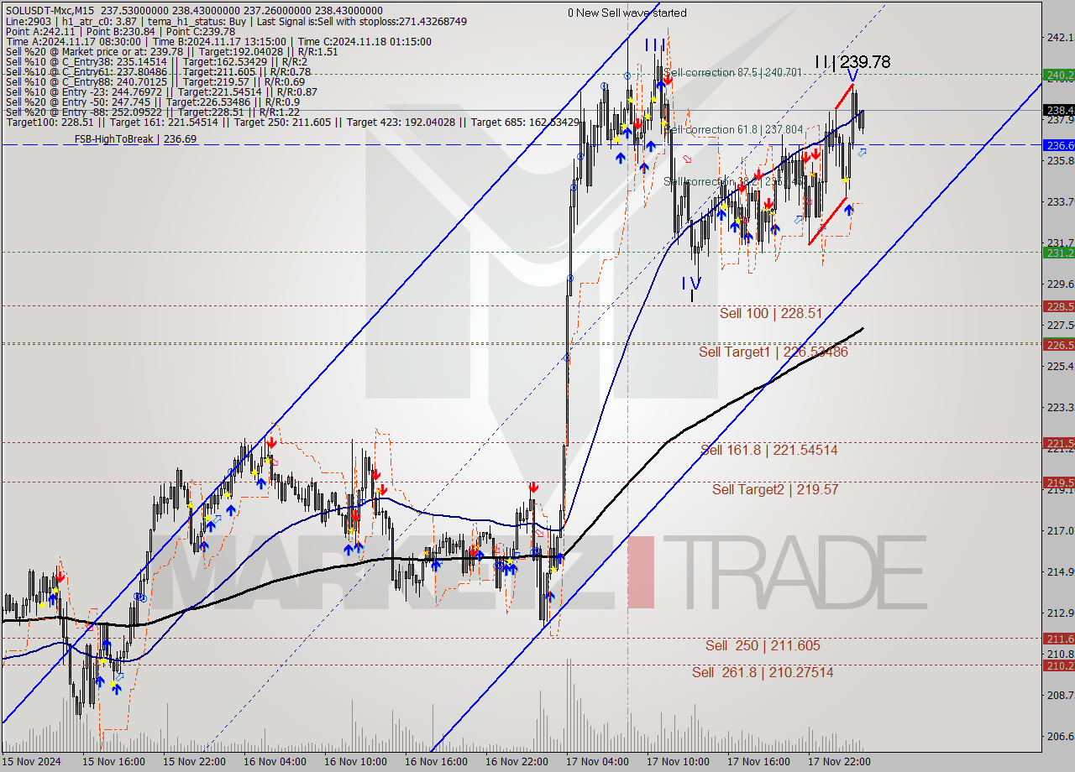
Task: Click the 'Sell 100 | 228.51' level label
Action: pyautogui.click(x=770, y=313)
